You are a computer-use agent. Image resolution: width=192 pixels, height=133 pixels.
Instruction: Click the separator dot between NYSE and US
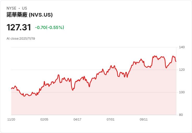pyautogui.click(x=19, y=8)
